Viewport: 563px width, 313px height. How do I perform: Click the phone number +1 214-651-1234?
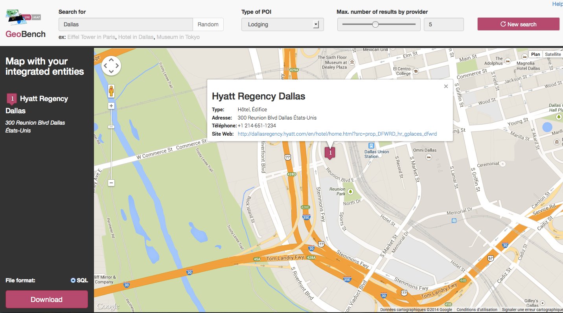257,126
